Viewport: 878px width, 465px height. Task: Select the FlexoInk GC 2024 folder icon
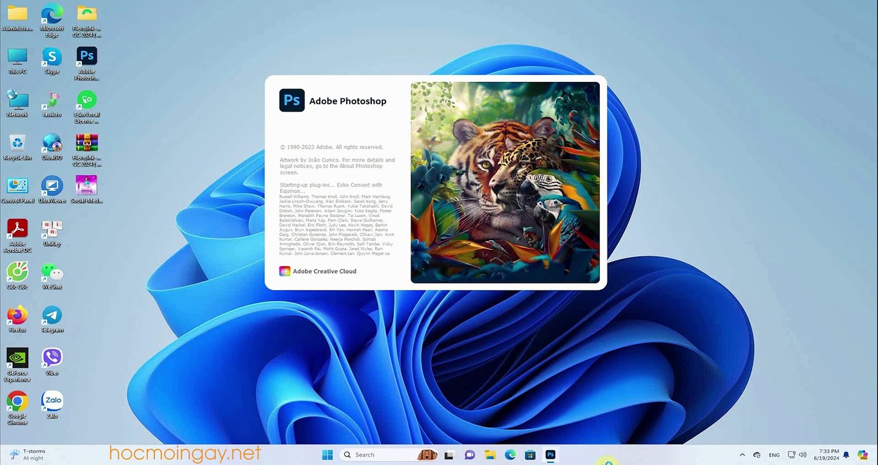coord(87,21)
